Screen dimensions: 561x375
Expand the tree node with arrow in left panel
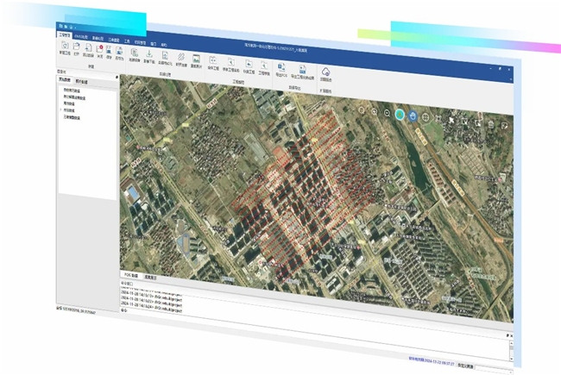pos(60,109)
